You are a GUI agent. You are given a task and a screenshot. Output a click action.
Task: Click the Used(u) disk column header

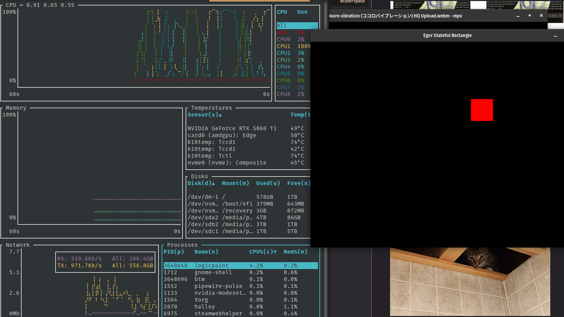tap(268, 183)
